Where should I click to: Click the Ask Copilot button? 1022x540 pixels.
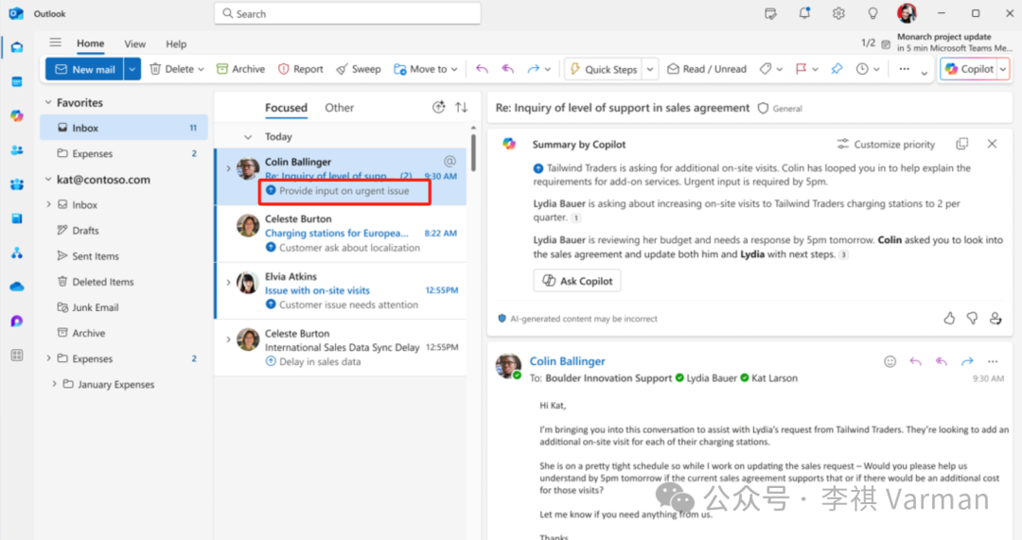coord(577,281)
